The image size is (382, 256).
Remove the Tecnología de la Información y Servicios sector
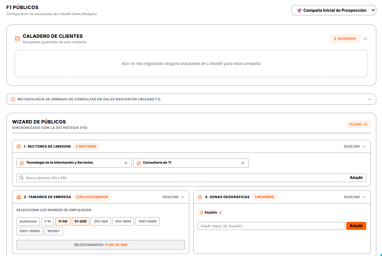coord(126,163)
